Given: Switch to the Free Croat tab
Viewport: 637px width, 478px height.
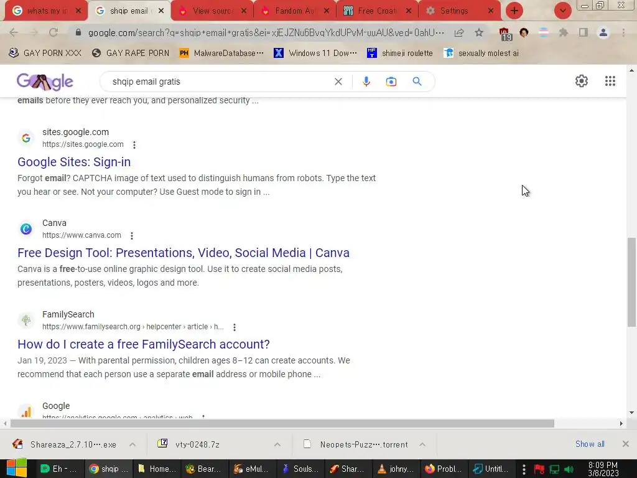Looking at the screenshot, I should pyautogui.click(x=377, y=11).
